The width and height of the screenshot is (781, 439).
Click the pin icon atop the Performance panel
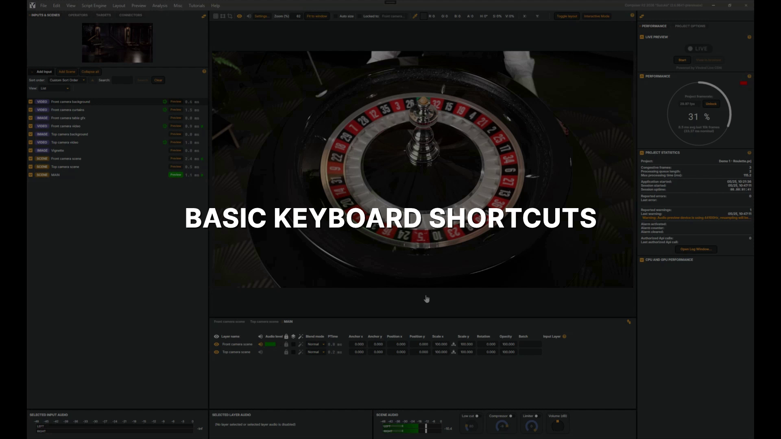coord(641,16)
